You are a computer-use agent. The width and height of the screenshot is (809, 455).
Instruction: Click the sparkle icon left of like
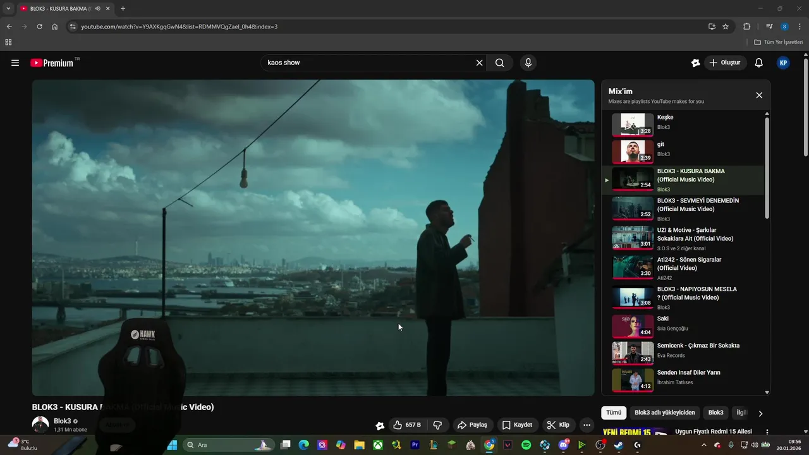pos(380,426)
